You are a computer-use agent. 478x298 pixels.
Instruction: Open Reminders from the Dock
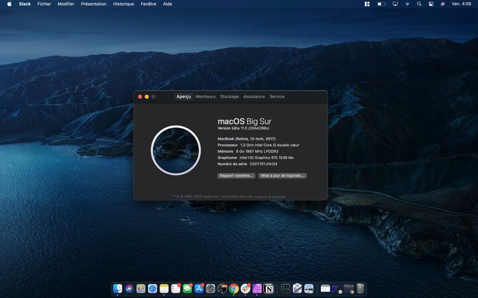[176, 288]
